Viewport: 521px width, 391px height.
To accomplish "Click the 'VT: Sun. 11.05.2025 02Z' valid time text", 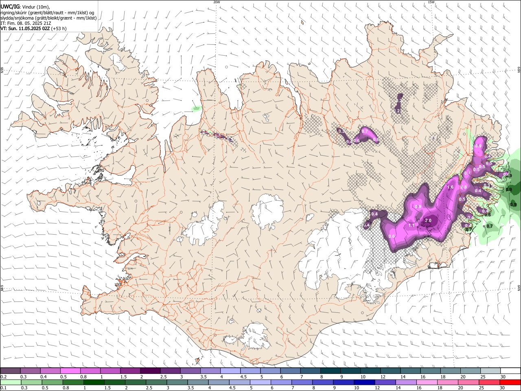I will pos(25,29).
